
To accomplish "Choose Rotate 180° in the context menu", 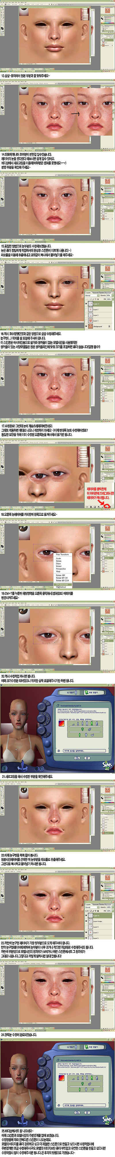I will 61,575.
